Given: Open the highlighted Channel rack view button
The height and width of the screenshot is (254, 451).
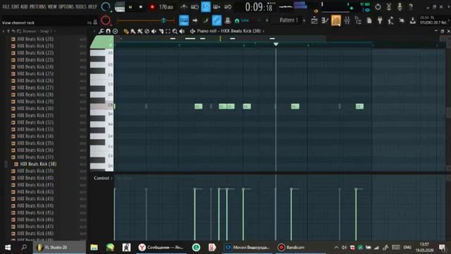Looking at the screenshot, I should 336,20.
